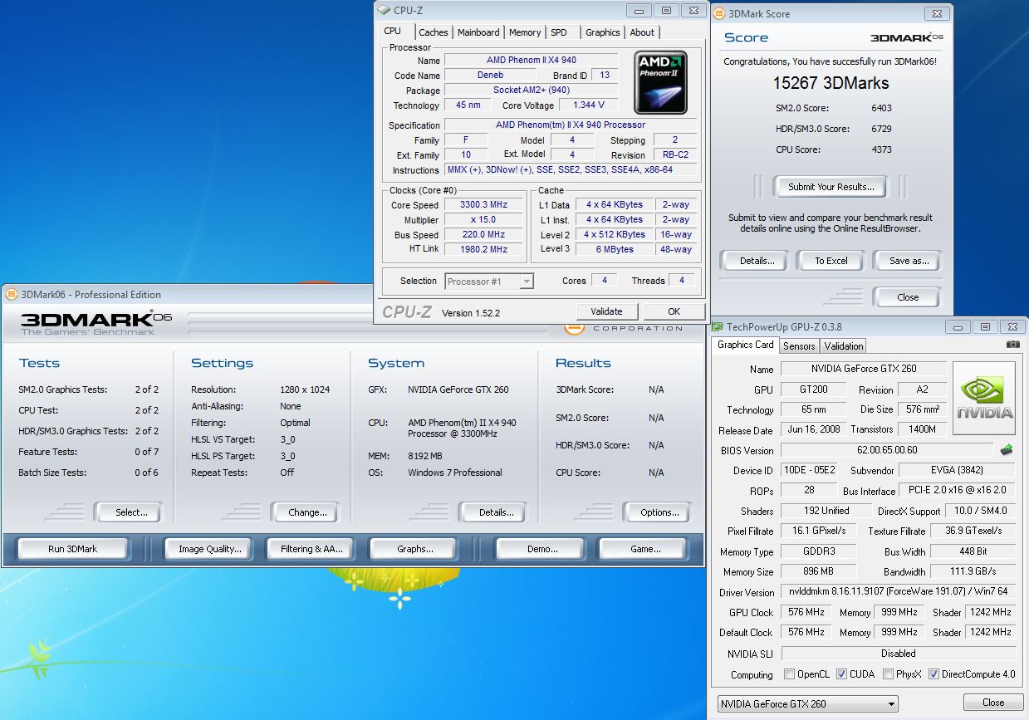Click Select under the Tests section
Image resolution: width=1029 pixels, height=720 pixels.
(130, 512)
